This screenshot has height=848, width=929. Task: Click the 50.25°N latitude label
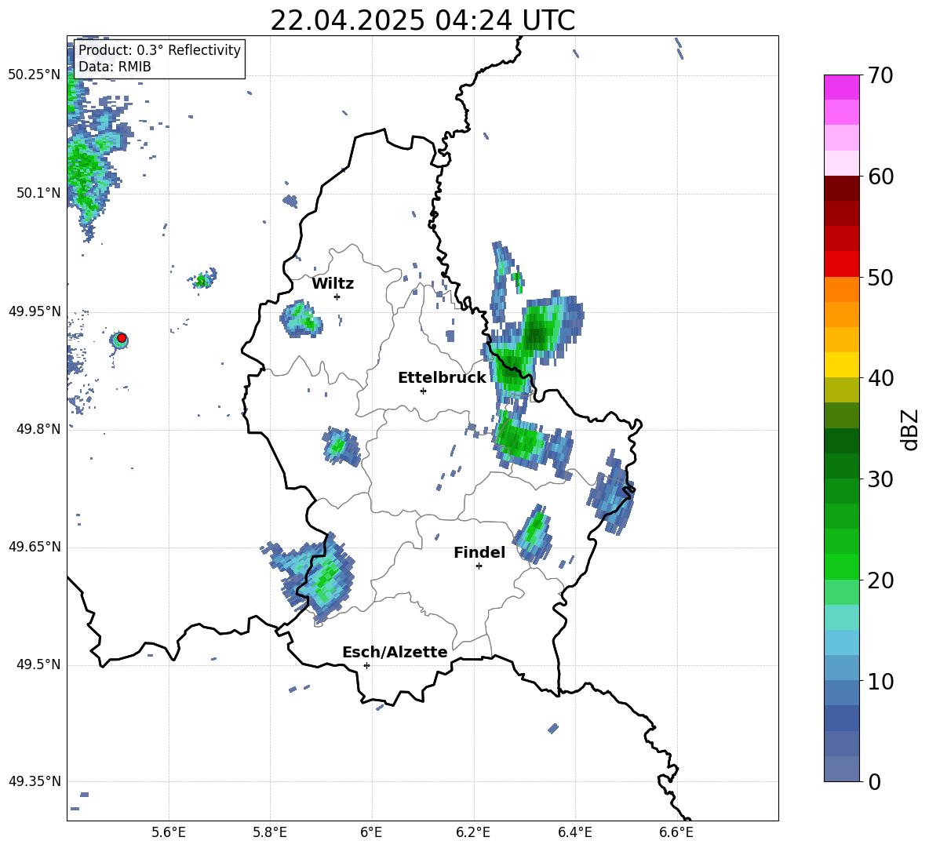pos(35,75)
